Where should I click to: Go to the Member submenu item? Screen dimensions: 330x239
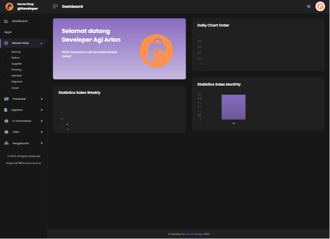[x=16, y=76]
